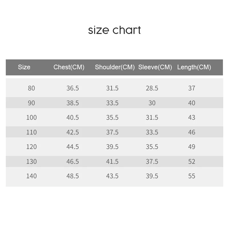Select the Shoulder(CM) column header

(115, 67)
